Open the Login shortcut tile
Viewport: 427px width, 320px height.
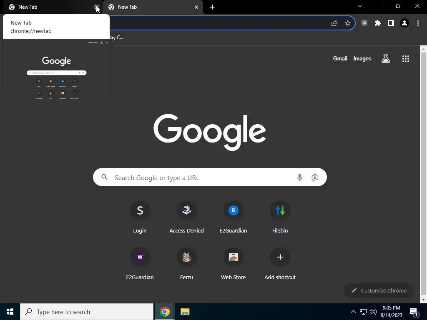(140, 217)
